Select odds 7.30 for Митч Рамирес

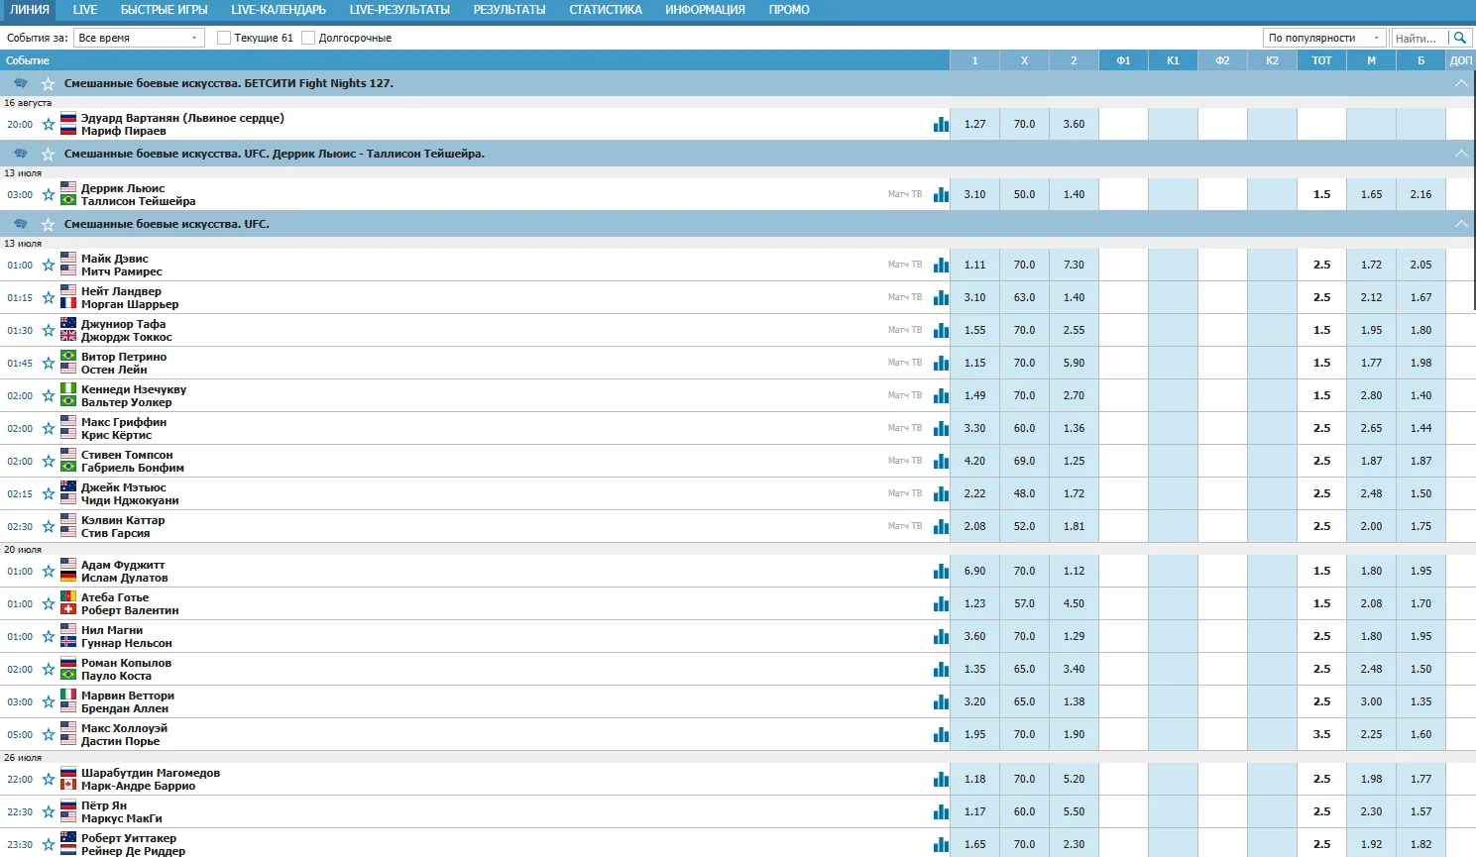[x=1074, y=266]
